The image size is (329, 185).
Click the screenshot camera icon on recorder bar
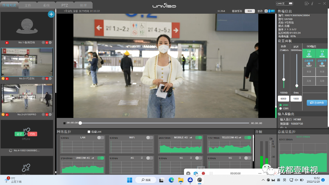pos(196,173)
